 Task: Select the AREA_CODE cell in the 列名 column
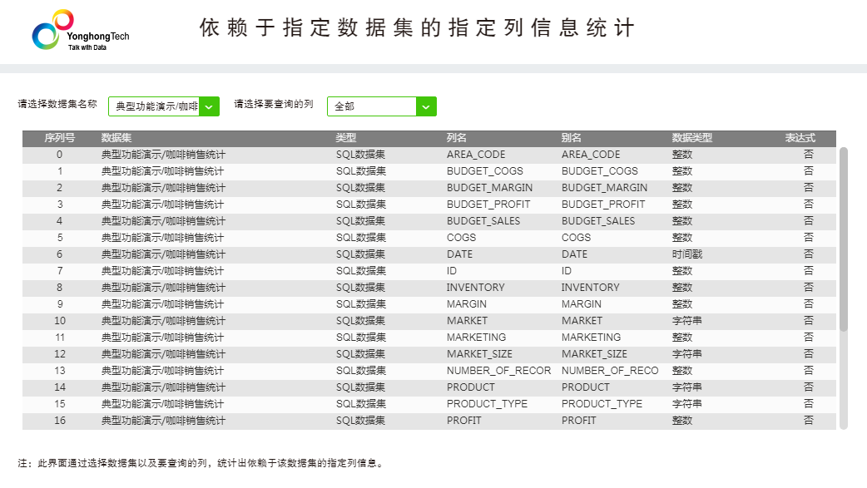point(475,155)
